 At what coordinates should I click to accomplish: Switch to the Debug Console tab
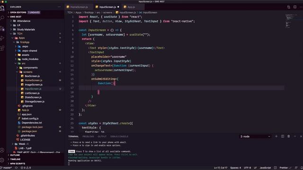tap(119, 136)
